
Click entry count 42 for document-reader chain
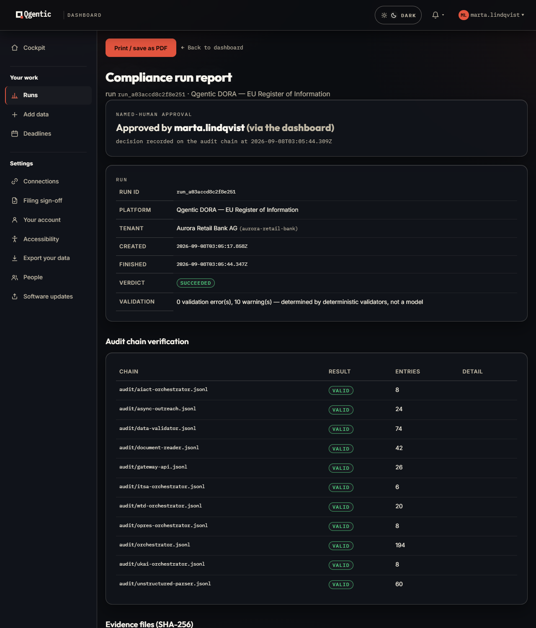point(399,448)
